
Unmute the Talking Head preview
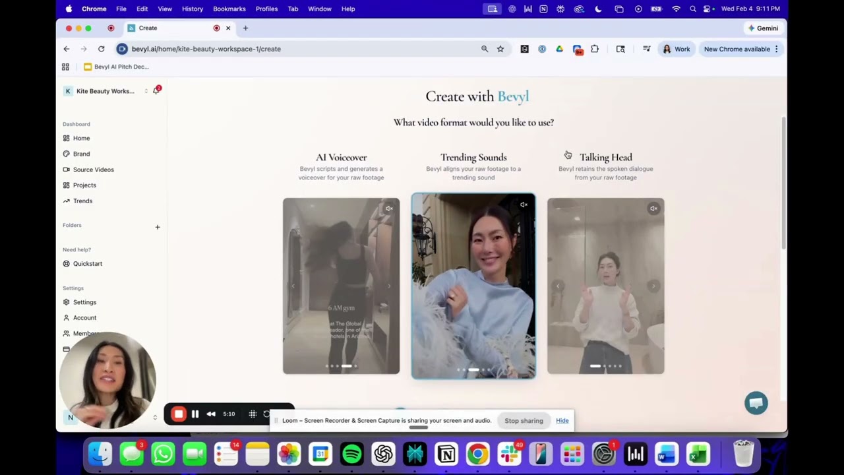click(x=653, y=208)
